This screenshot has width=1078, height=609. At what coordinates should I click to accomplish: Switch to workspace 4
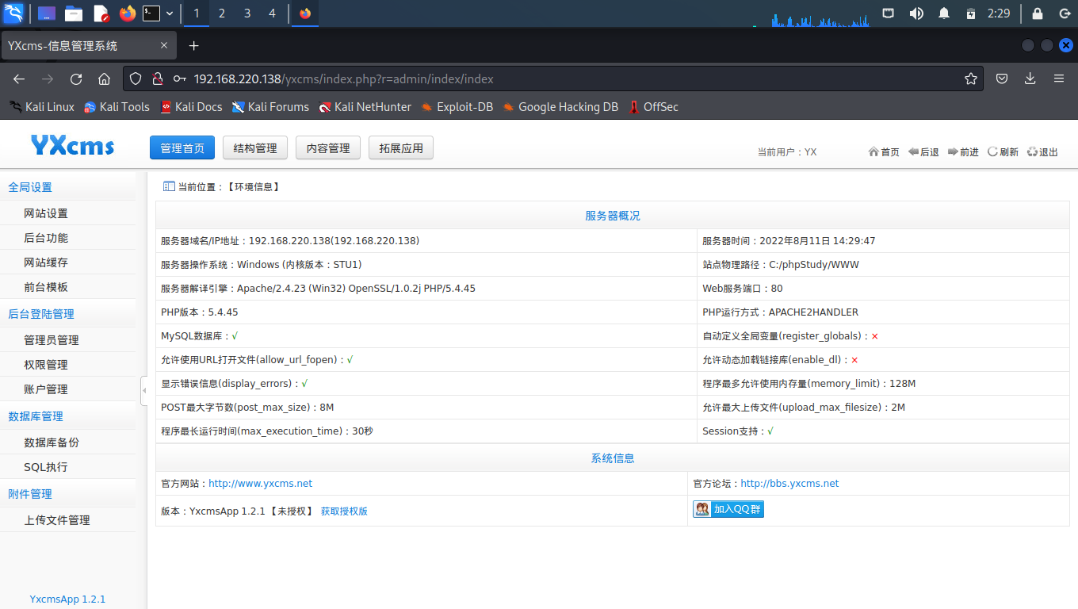click(273, 13)
